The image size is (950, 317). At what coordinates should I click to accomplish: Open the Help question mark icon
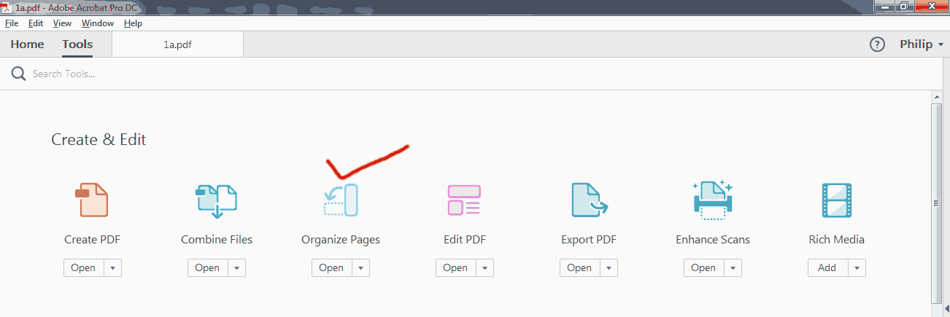coord(877,44)
